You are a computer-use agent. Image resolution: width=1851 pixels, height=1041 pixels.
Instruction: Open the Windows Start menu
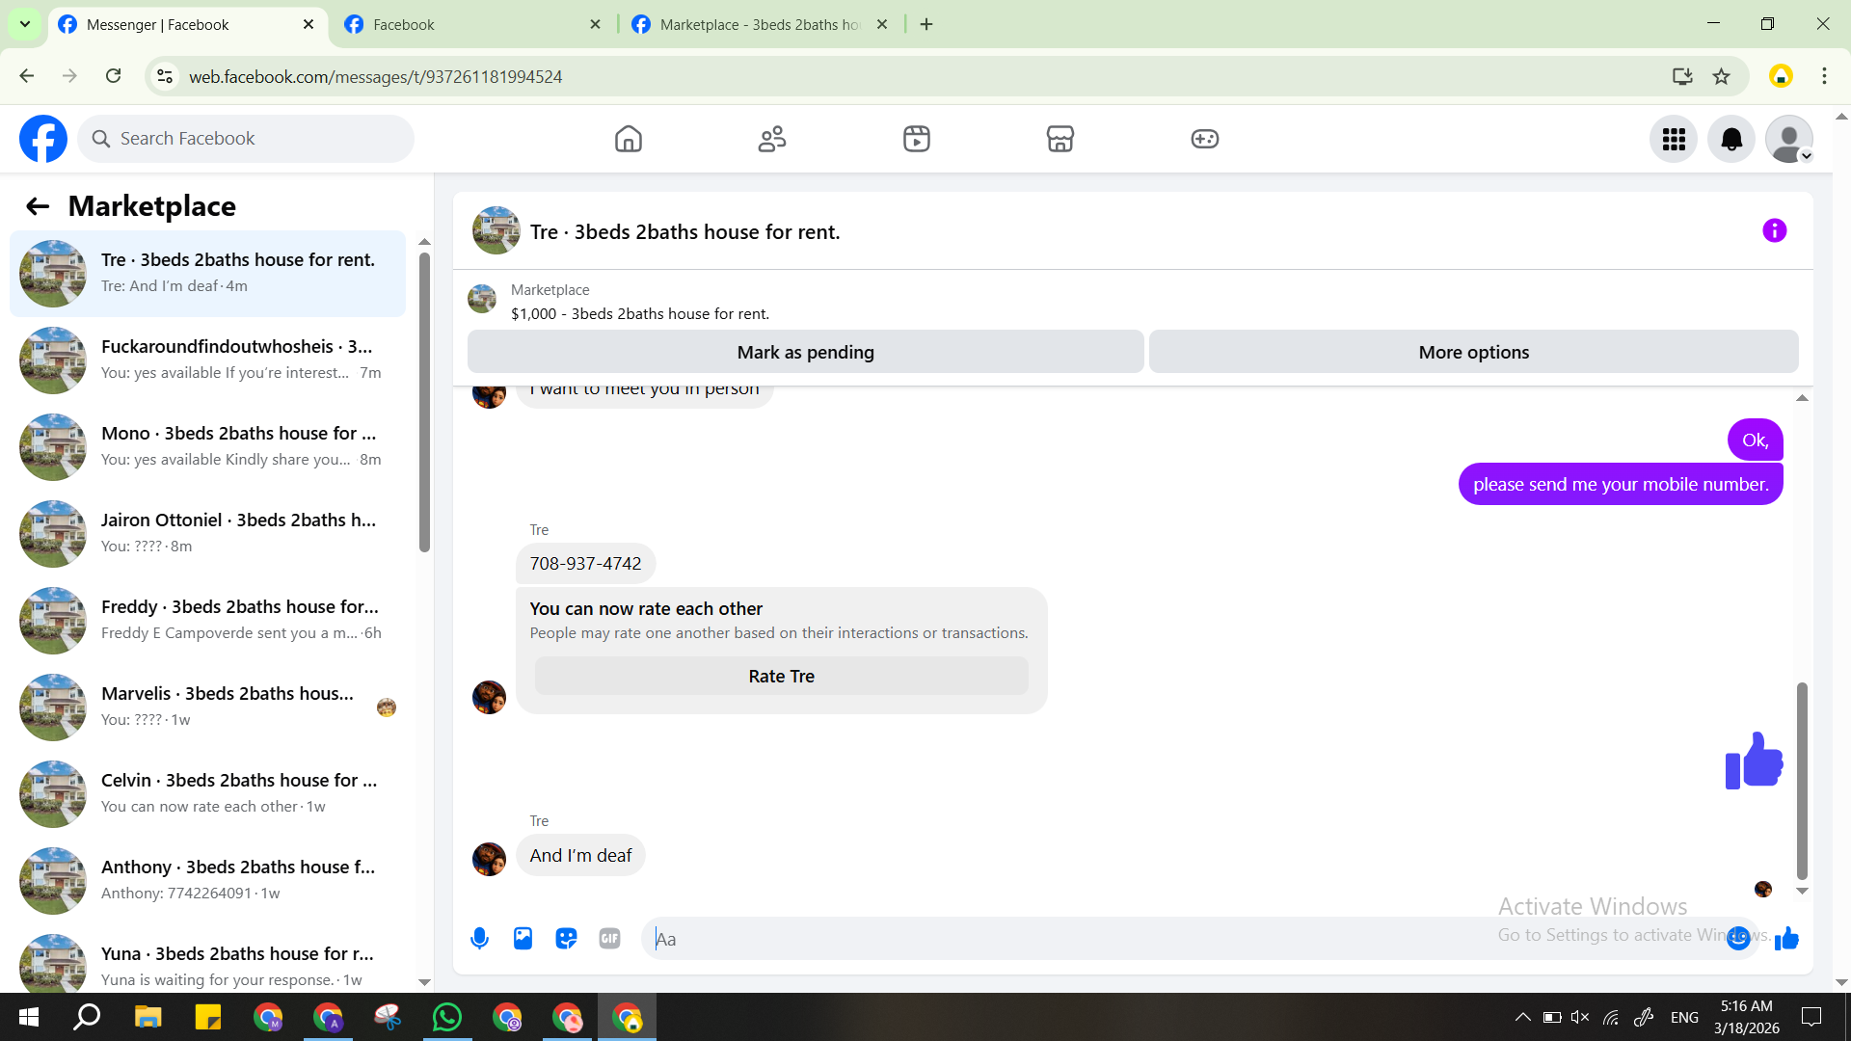coord(29,1017)
